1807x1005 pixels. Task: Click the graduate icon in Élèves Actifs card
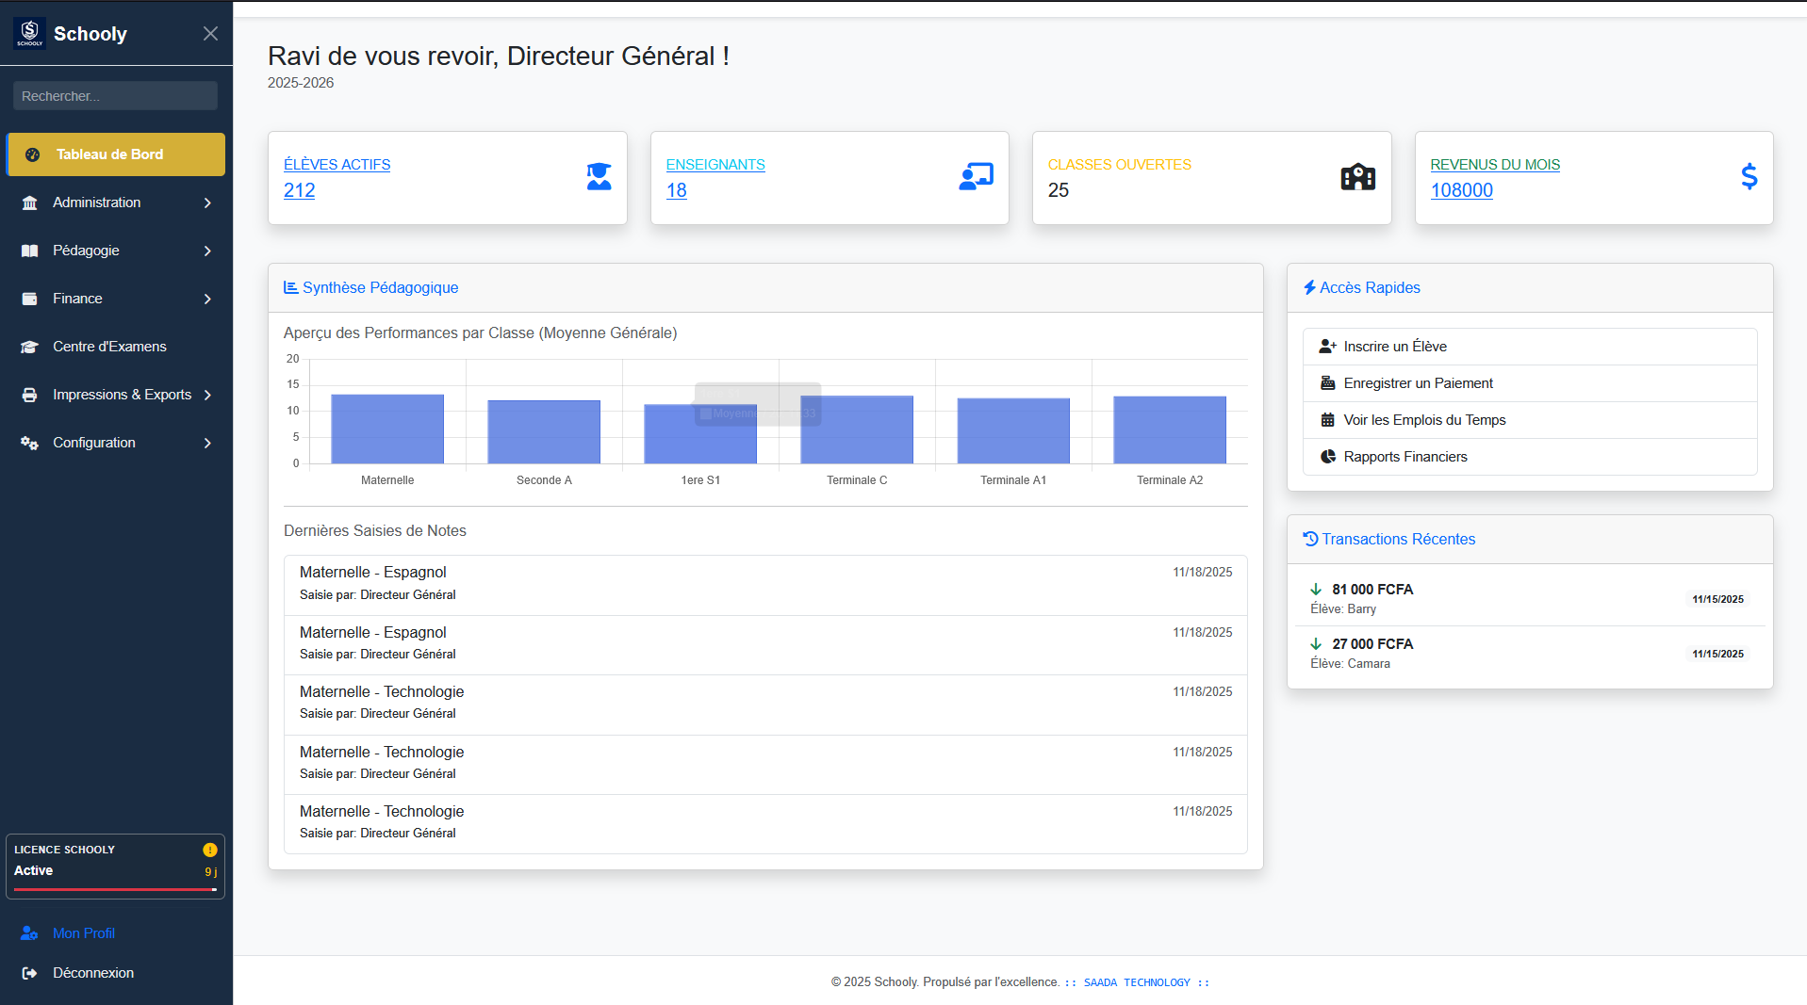click(599, 177)
